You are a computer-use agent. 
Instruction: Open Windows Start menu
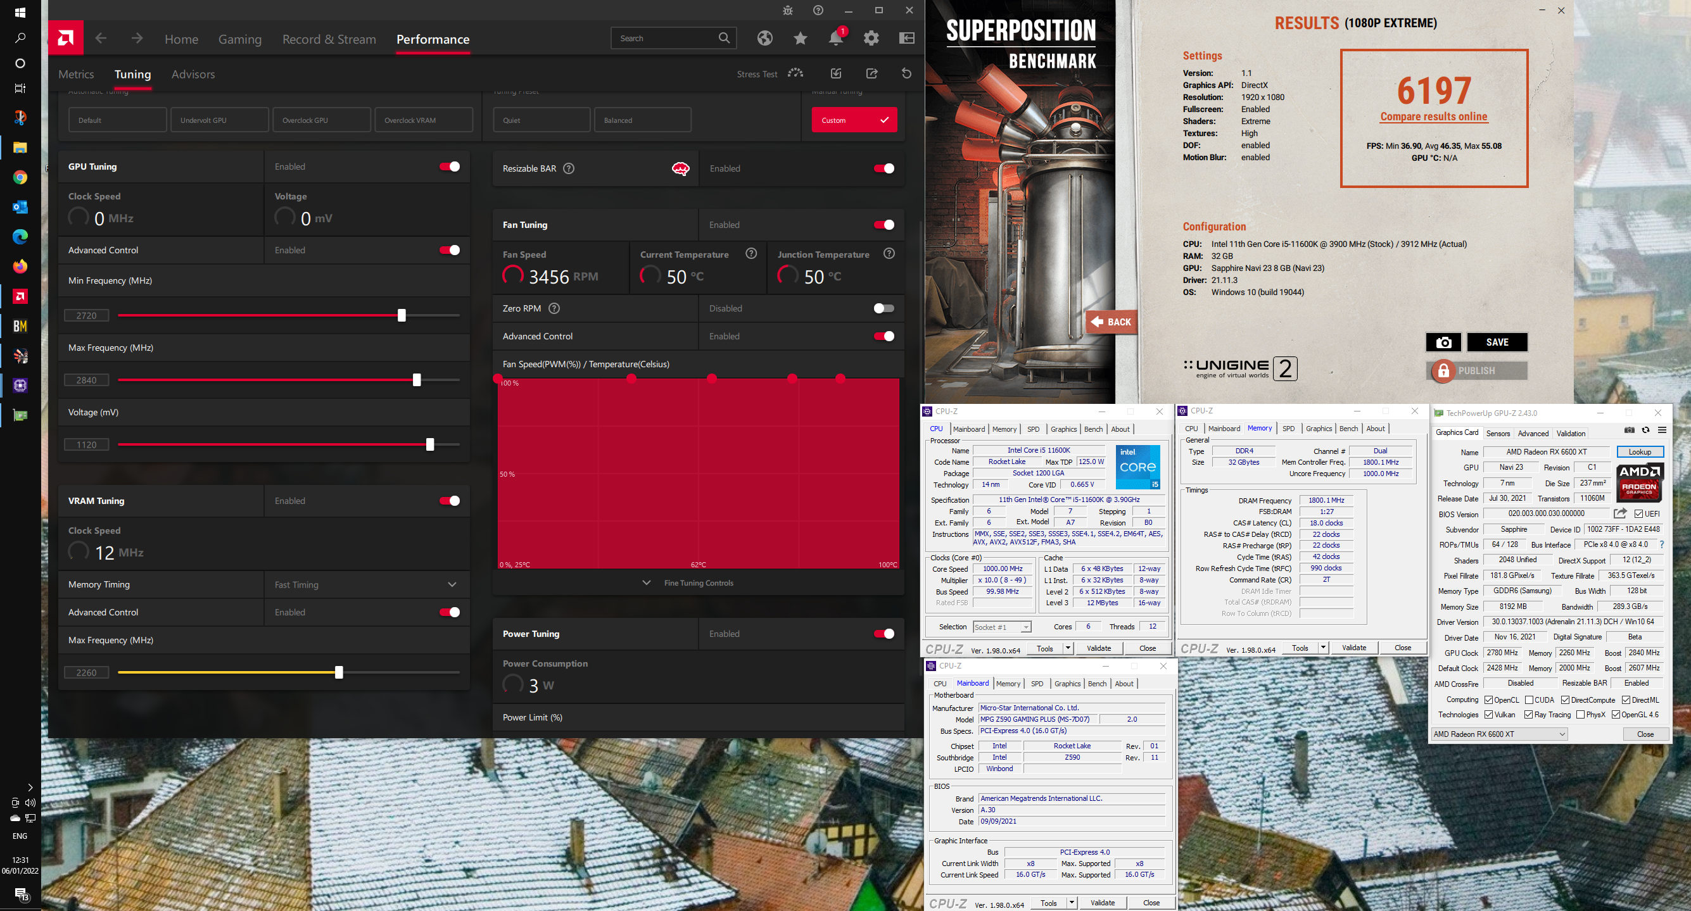[x=20, y=13]
